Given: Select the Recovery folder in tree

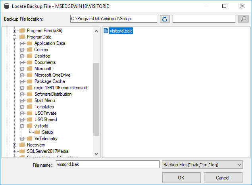Looking at the screenshot, I should click(36, 145).
